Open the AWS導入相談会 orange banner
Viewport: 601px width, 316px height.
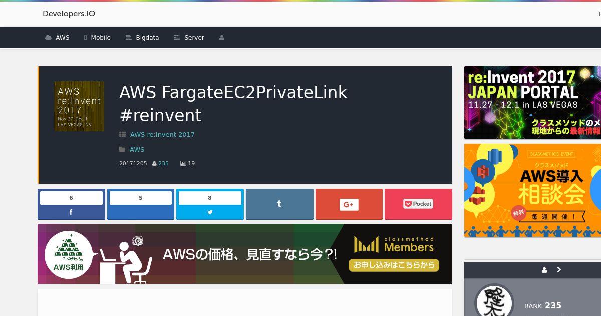click(532, 191)
